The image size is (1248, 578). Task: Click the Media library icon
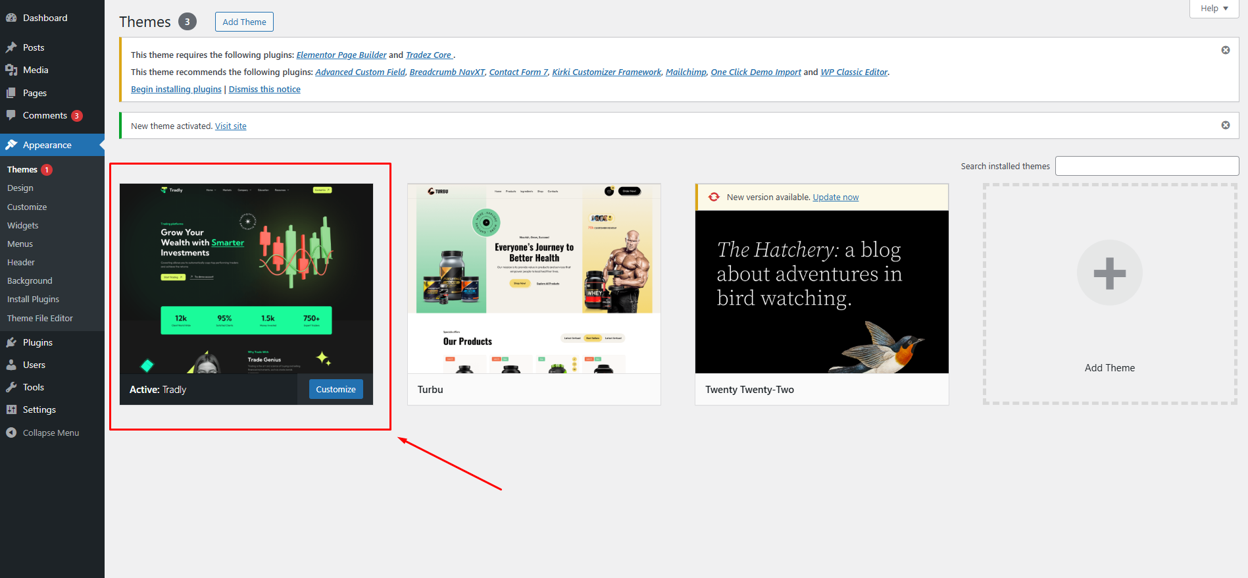(x=11, y=70)
